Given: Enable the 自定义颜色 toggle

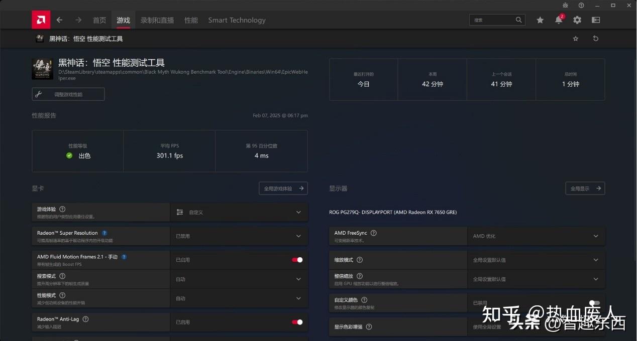Looking at the screenshot, I should click(593, 303).
